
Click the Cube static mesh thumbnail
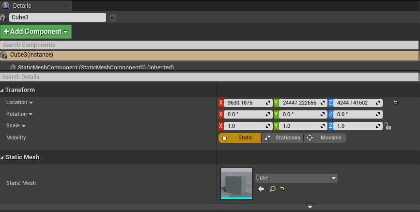[x=236, y=183]
